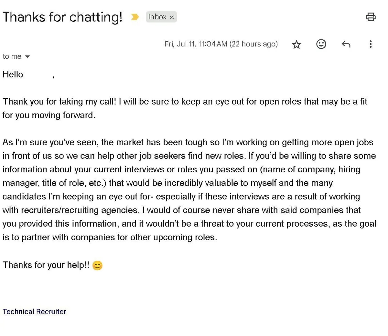Remove the Inbox label with its X
The height and width of the screenshot is (336, 388).
pos(172,17)
